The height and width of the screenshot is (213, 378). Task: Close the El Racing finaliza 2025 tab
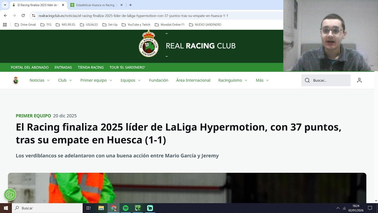coord(63,5)
